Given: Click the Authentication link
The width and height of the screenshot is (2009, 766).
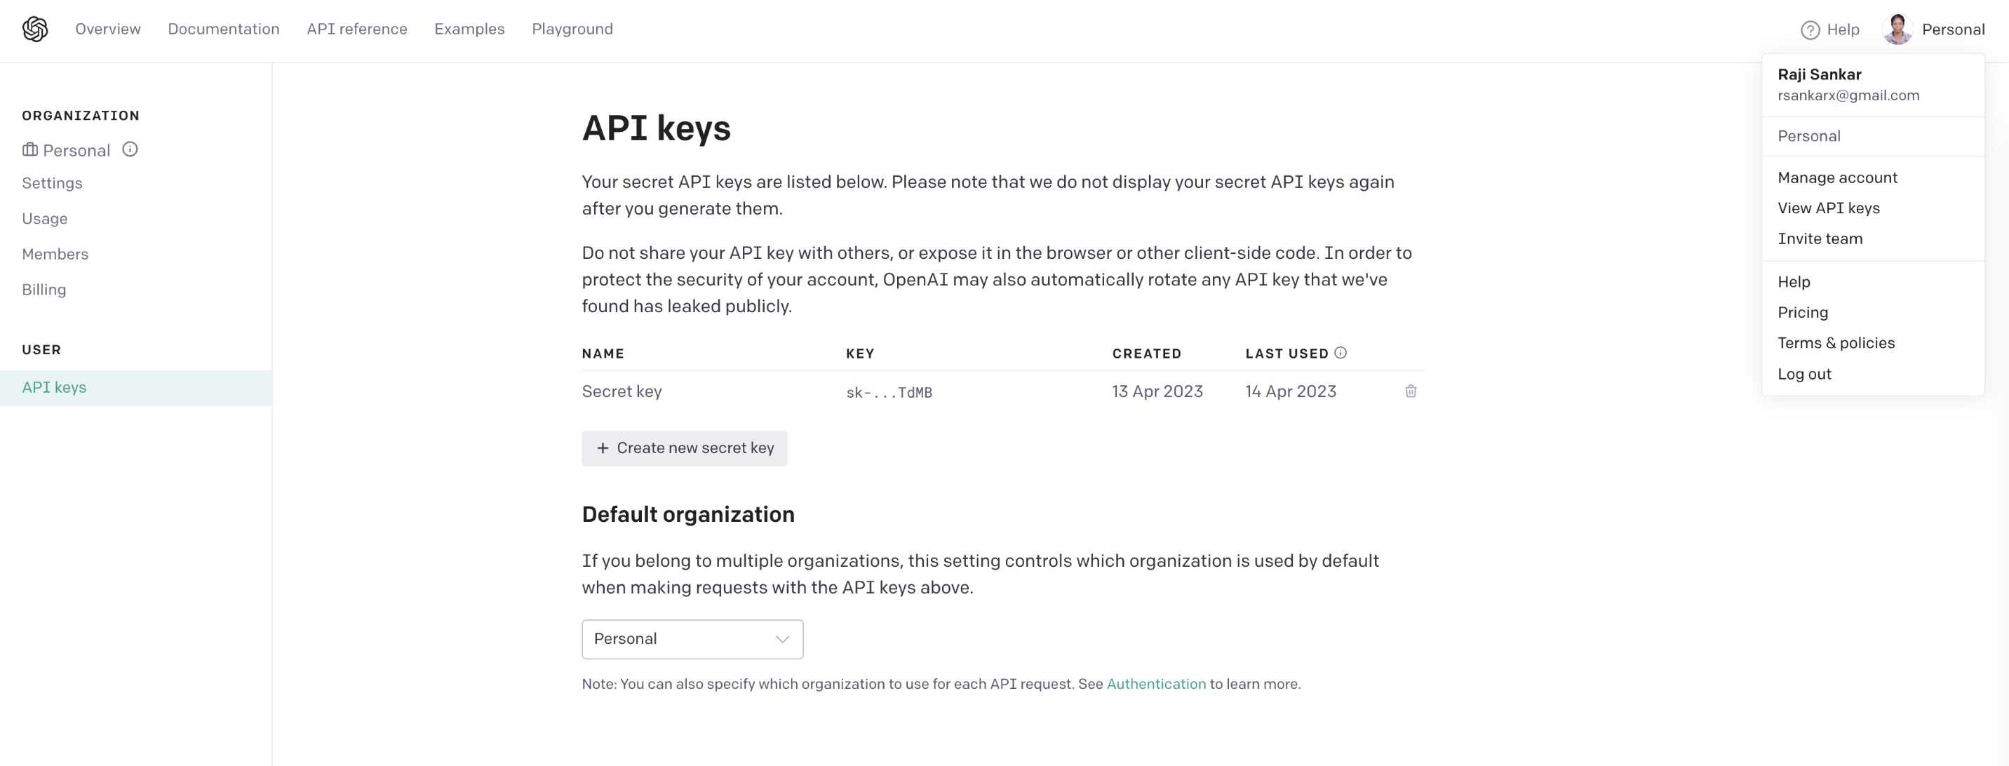Looking at the screenshot, I should [x=1157, y=683].
